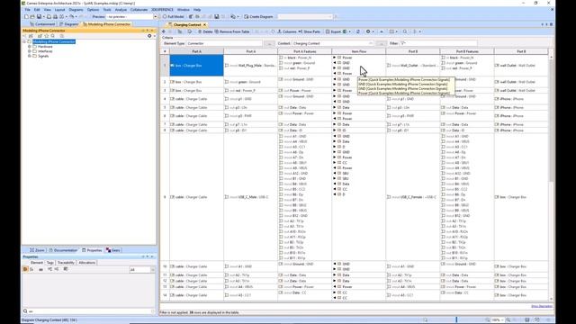Image resolution: width=576 pixels, height=324 pixels.
Task: Select the Hardware package in tree
Action: 45,47
